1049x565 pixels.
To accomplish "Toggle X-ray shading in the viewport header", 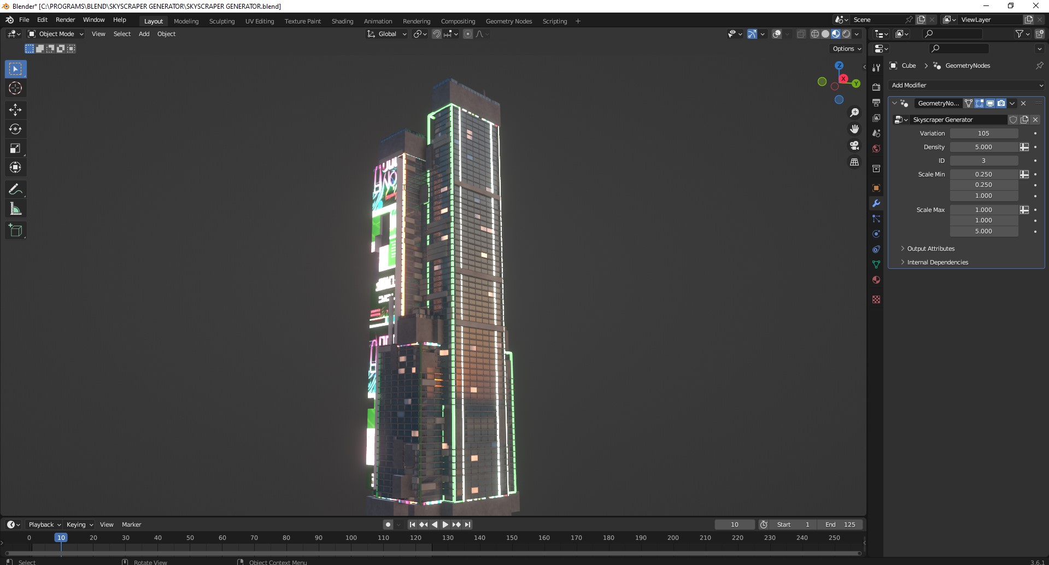I will 801,34.
